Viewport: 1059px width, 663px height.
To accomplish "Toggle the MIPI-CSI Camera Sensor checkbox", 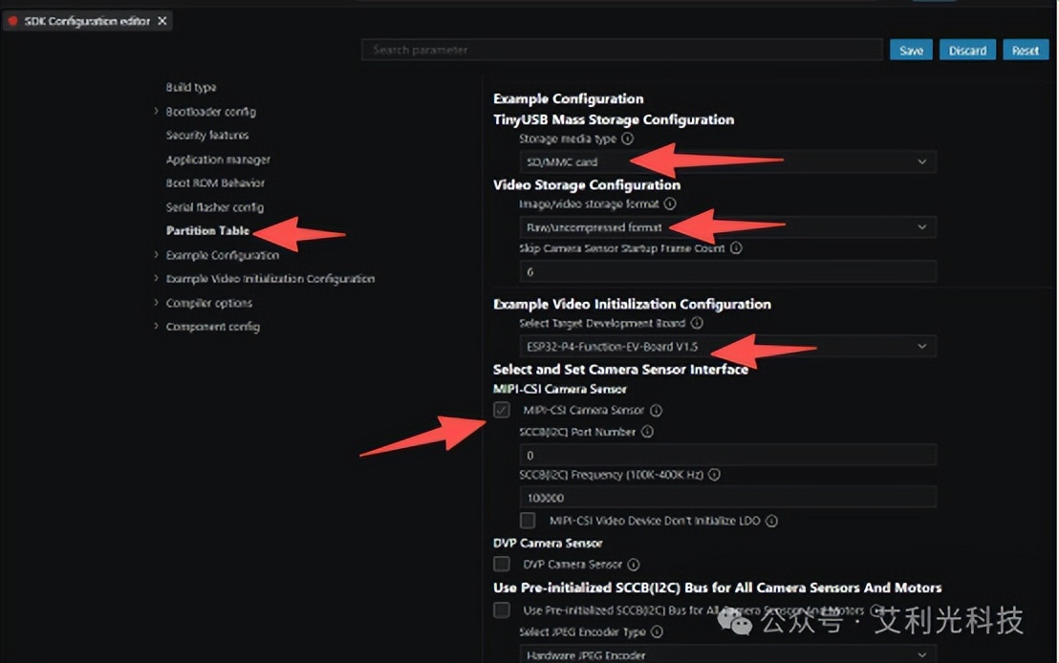I will tap(501, 410).
